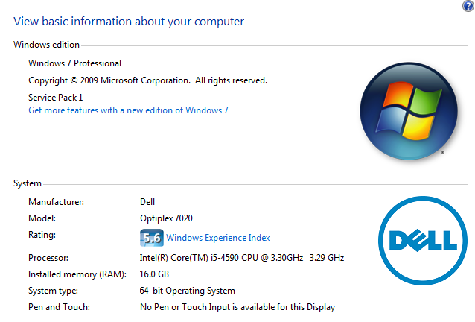Click the 'Service Pack 1' text

[55, 97]
